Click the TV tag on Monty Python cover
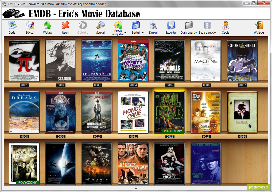Screen dimensions: 272x192 (x=133, y=42)
